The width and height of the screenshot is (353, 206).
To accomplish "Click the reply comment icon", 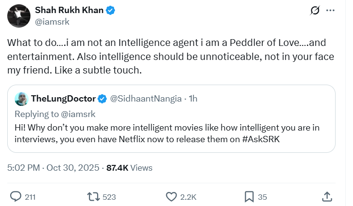I will click(16, 196).
